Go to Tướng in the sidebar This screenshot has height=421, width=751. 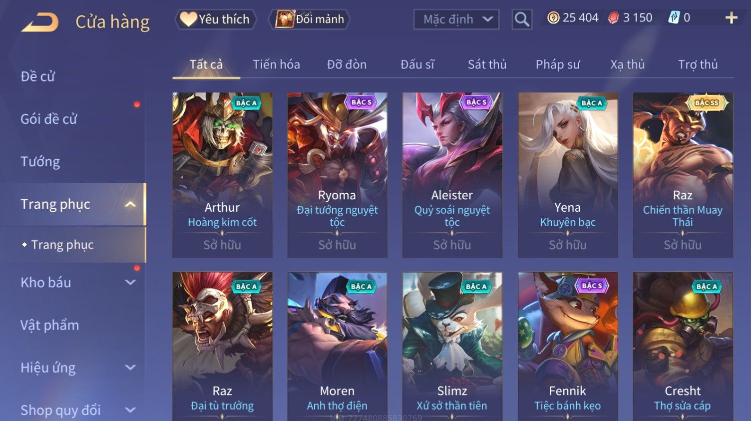click(40, 162)
